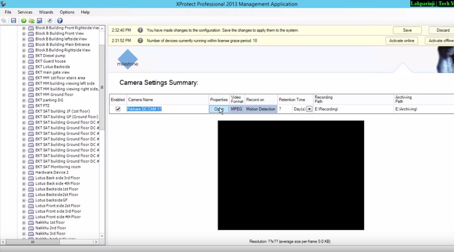Click the MPEG video format cell

pos(236,109)
